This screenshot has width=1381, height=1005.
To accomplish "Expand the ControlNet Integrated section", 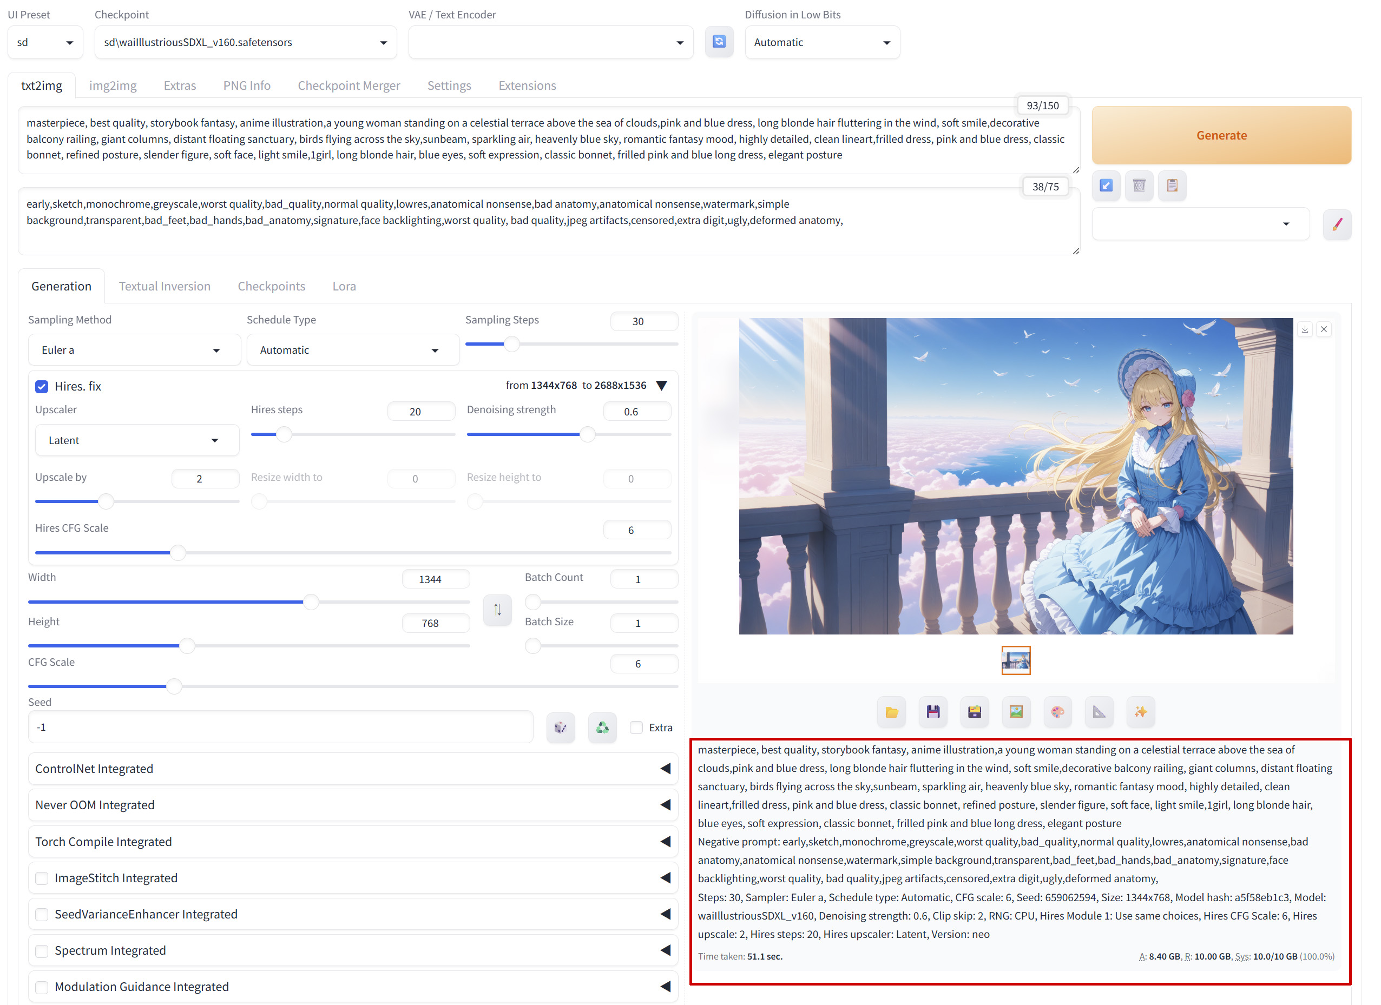I will (x=353, y=768).
